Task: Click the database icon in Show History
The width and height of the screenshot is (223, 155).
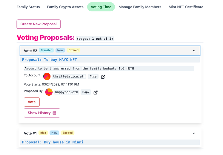Action: pos(54,113)
